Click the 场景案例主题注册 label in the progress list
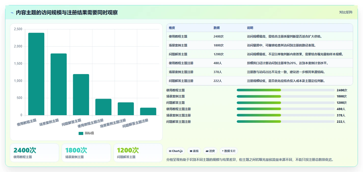 click(x=178, y=115)
